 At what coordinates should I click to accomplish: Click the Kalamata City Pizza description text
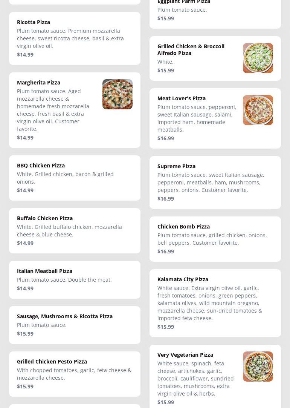point(210,303)
